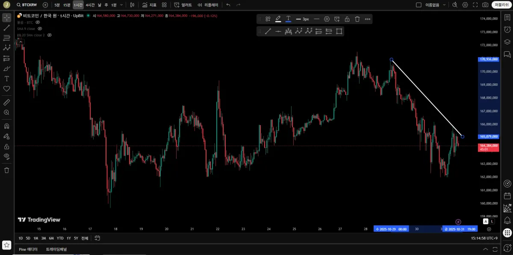Open the candlestick chart type selector
The width and height of the screenshot is (513, 255).
(x=132, y=5)
